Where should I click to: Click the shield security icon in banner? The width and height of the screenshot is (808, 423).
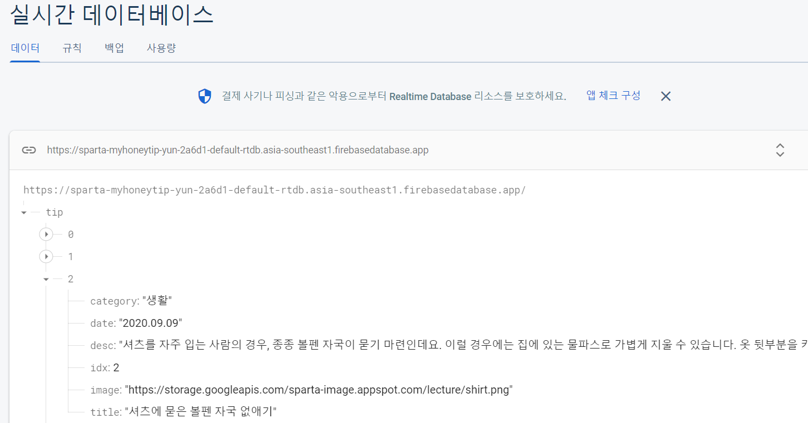coord(205,96)
